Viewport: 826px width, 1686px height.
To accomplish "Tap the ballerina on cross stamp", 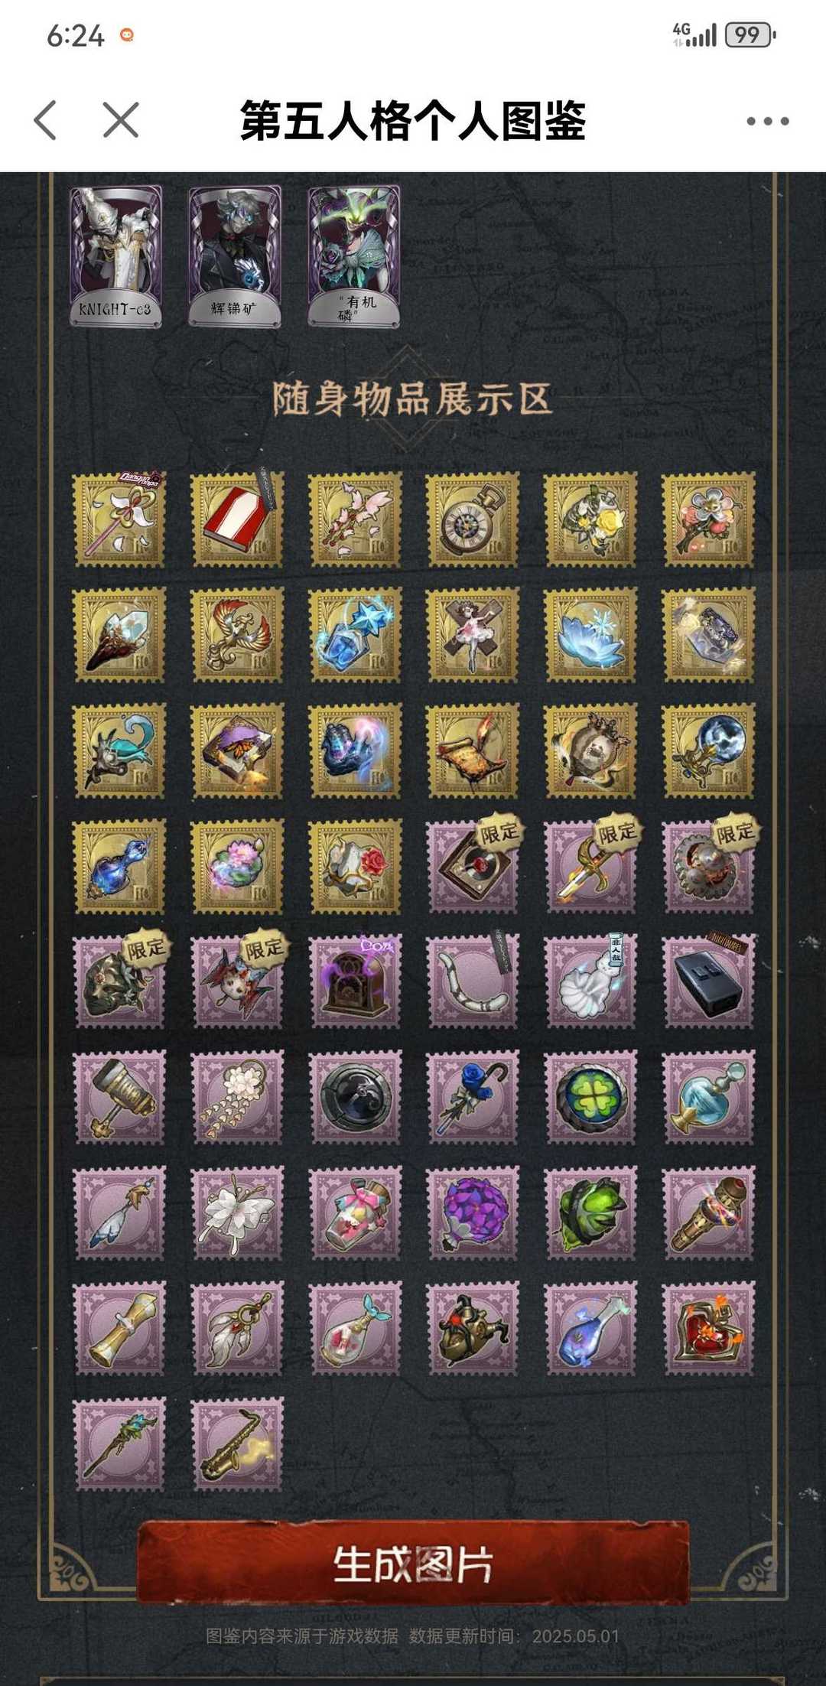I will tap(473, 635).
